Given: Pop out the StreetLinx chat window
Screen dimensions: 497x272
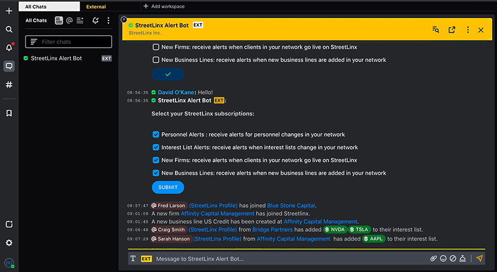Looking at the screenshot, I should [452, 30].
